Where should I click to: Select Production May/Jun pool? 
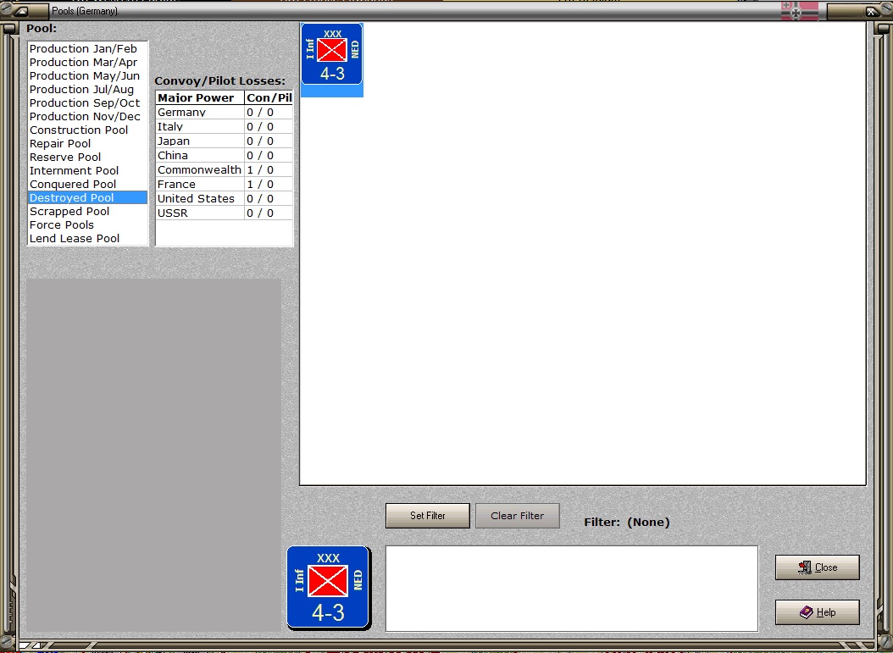tap(88, 76)
